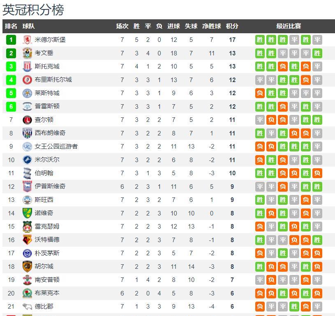The image size is (335, 316).
Task: Click the Watford (沃特福德) club crest icon
Action: pyautogui.click(x=27, y=240)
